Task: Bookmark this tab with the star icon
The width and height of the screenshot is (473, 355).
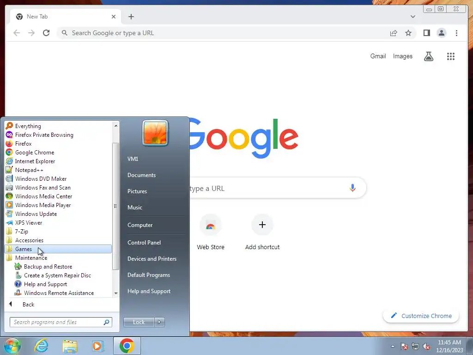Action: (x=408, y=33)
